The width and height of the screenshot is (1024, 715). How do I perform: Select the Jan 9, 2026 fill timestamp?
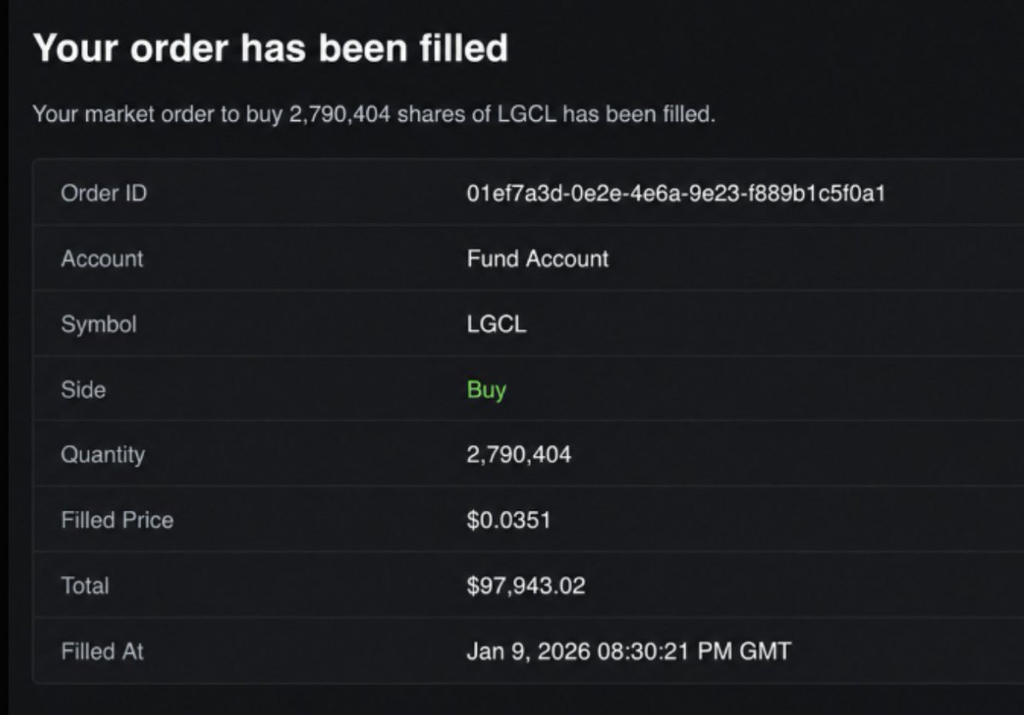pos(629,652)
